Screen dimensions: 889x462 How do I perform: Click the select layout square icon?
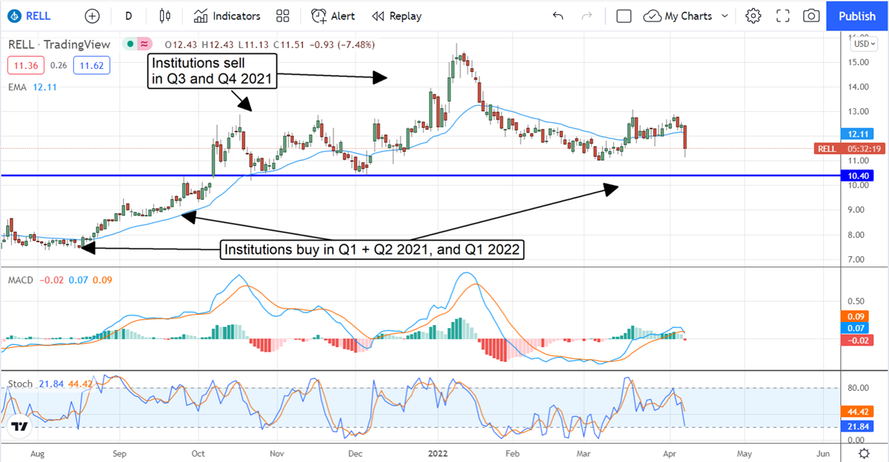[624, 16]
